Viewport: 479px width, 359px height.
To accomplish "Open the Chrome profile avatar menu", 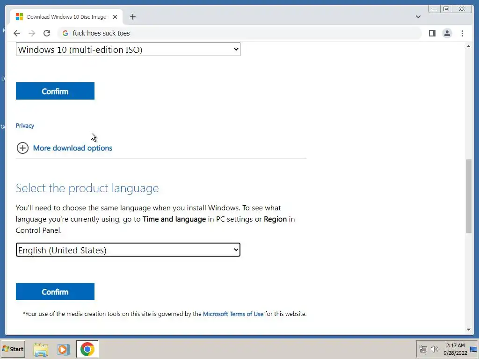I will [x=447, y=33].
